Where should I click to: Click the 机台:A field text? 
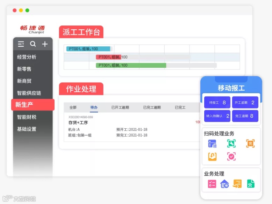pyautogui.click(x=74, y=129)
